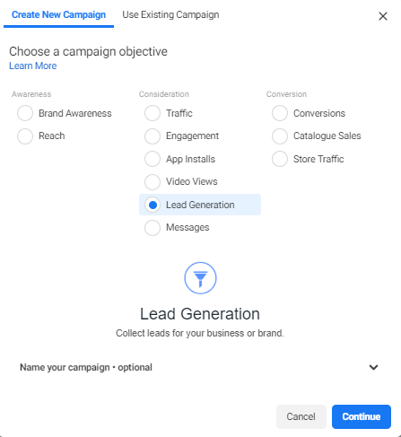Switch to Use Existing Campaign tab
This screenshot has width=401, height=437.
[170, 14]
